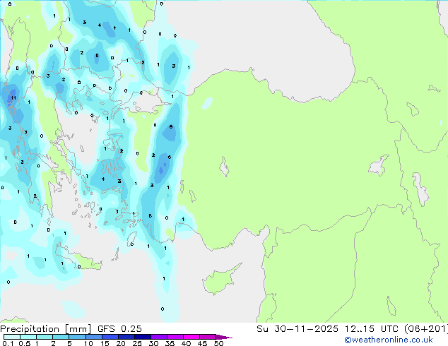This screenshot has width=448, height=346.
Task: Click the 2–5 mm legend swatch
Action: (x=61, y=337)
